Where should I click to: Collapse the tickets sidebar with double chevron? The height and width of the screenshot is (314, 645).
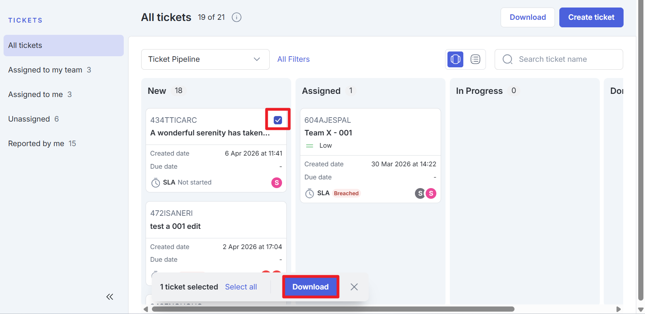coord(110,297)
